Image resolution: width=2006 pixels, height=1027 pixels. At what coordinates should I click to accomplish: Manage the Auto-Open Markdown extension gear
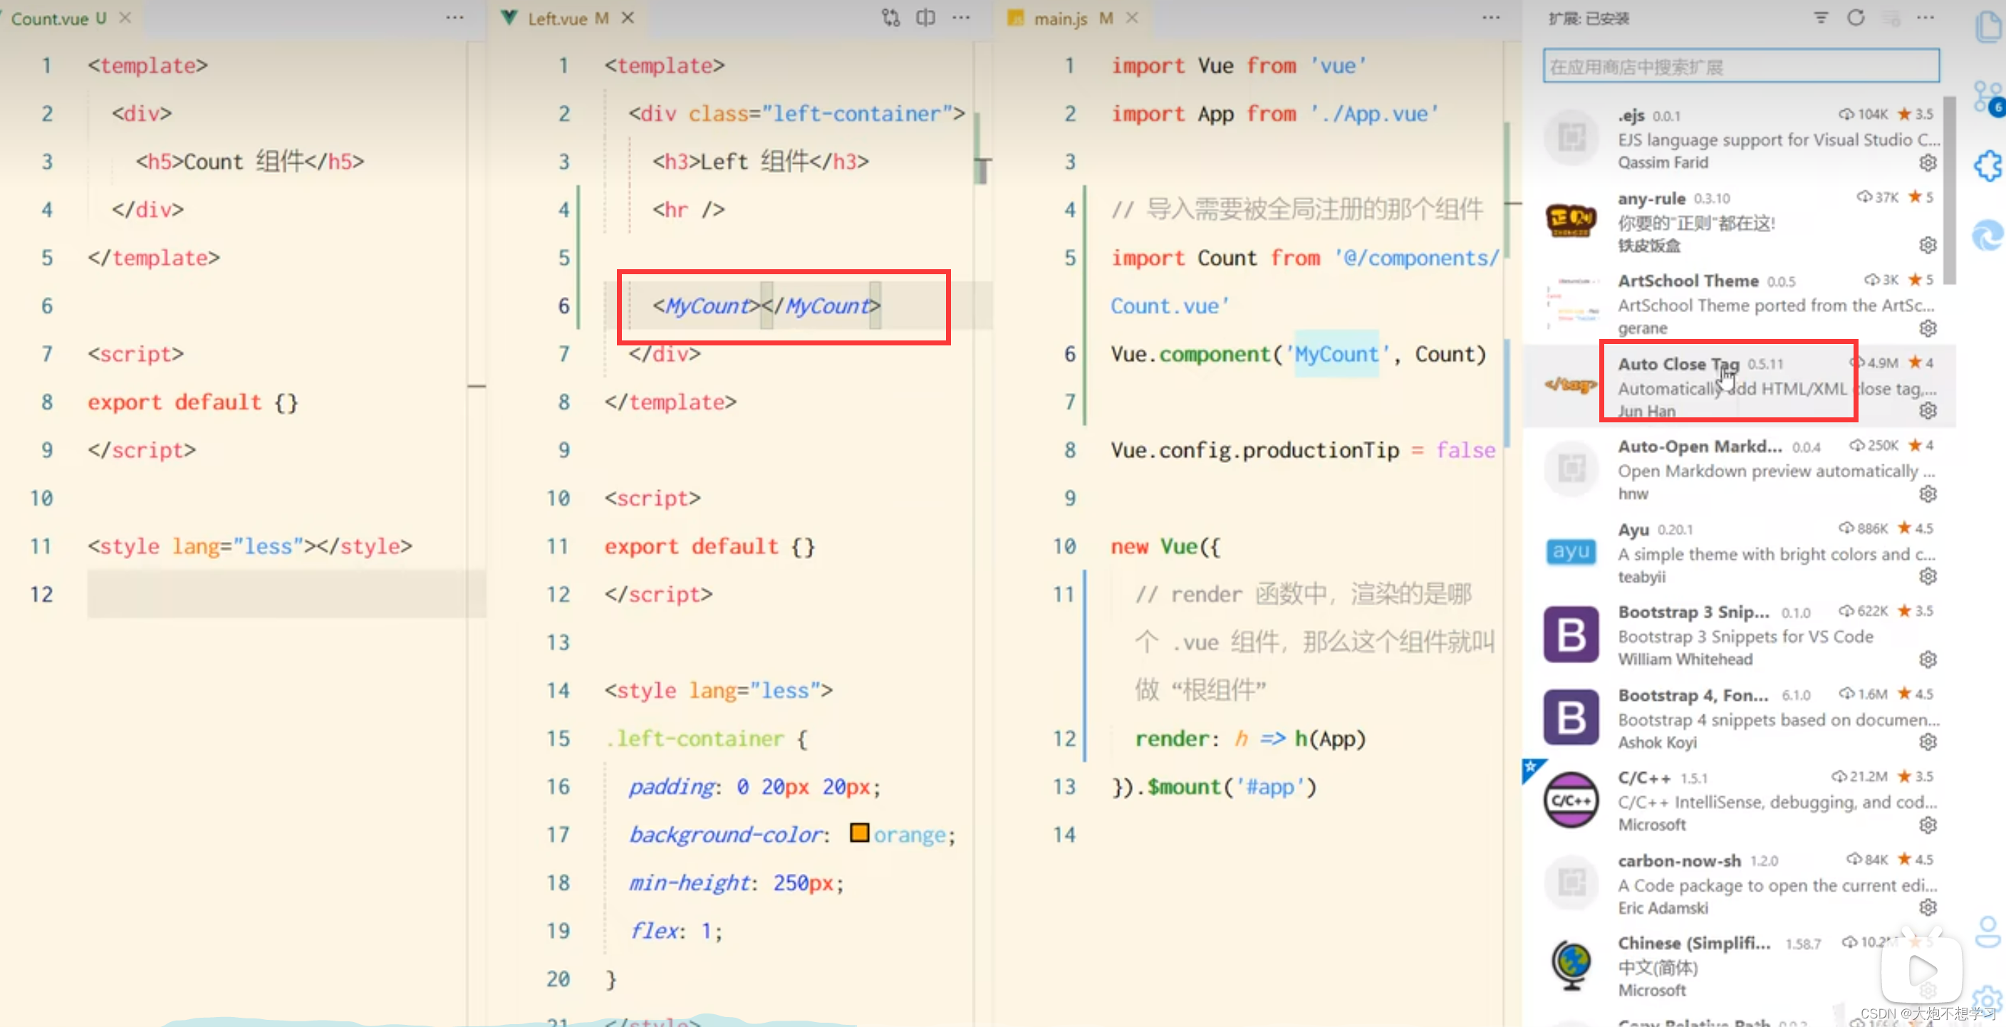click(1928, 494)
